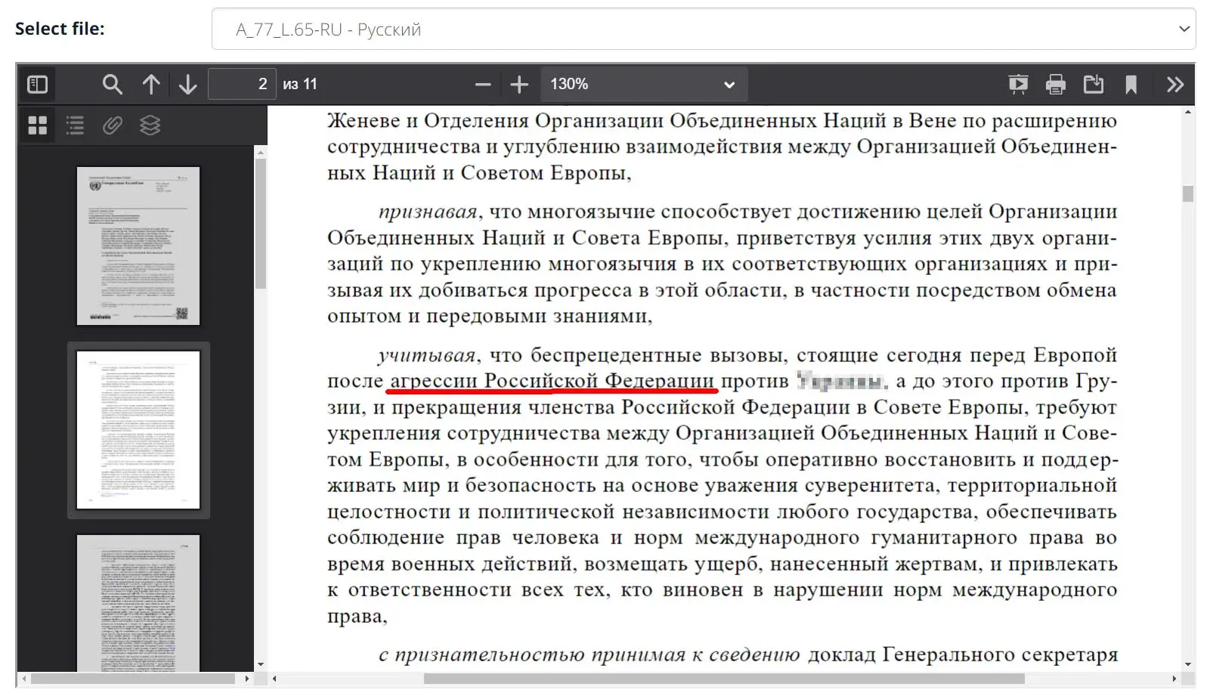This screenshot has width=1213, height=693.
Task: Zoom in on the document
Action: point(520,84)
